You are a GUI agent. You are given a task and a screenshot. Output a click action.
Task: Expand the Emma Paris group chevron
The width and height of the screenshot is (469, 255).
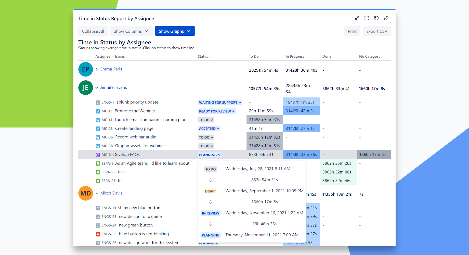(97, 69)
